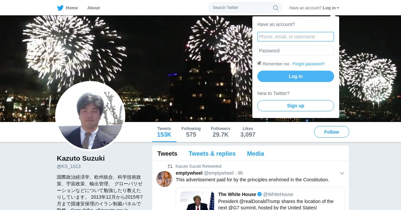Click the blue Log in button
This screenshot has width=401, height=210.
point(296,76)
